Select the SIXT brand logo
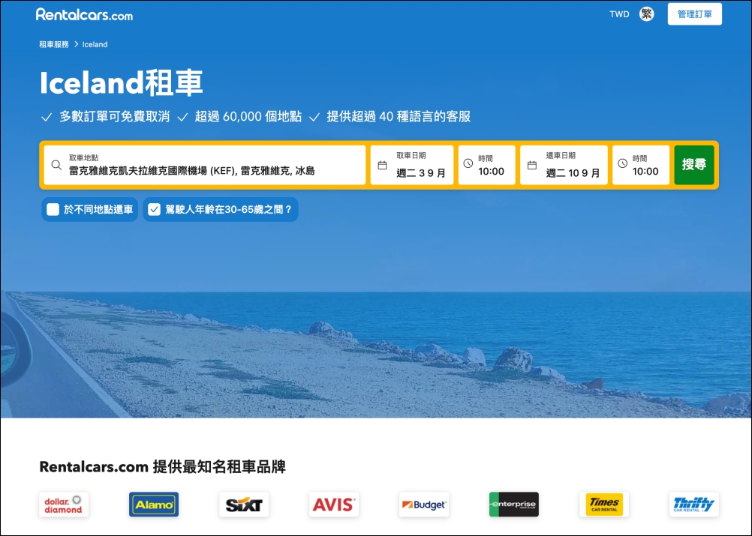 [244, 505]
